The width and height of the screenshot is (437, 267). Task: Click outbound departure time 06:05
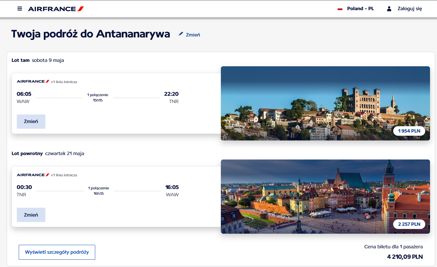coord(24,94)
